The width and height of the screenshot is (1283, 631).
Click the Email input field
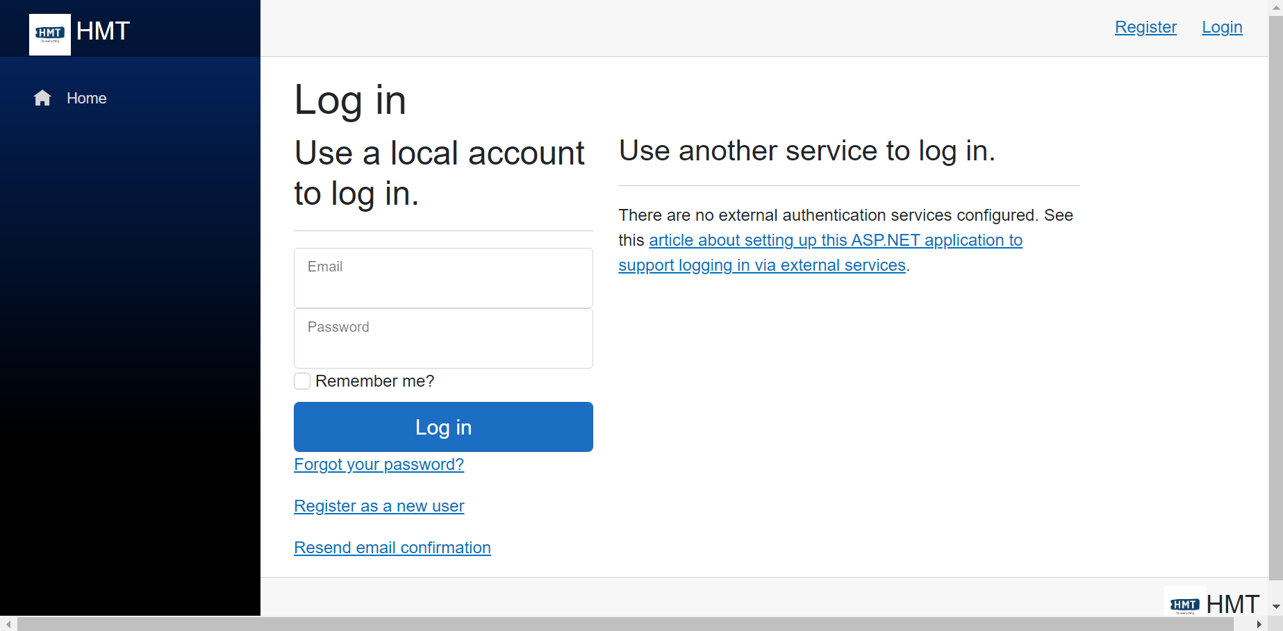tap(443, 278)
